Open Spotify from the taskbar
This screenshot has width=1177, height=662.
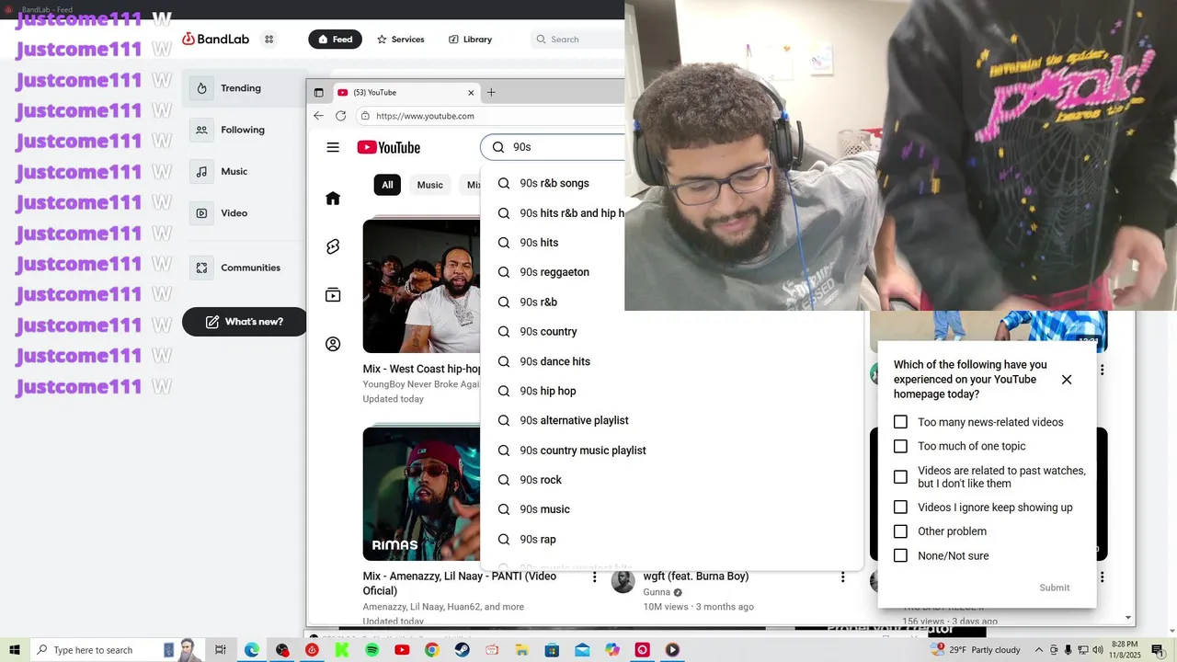[x=371, y=650]
